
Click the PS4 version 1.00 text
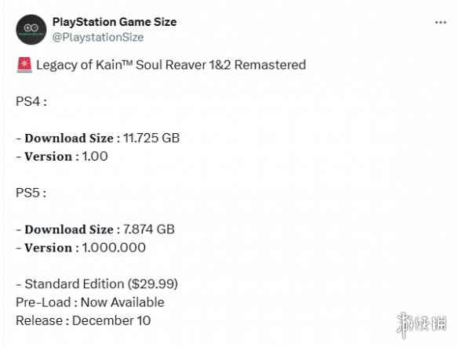(x=95, y=157)
